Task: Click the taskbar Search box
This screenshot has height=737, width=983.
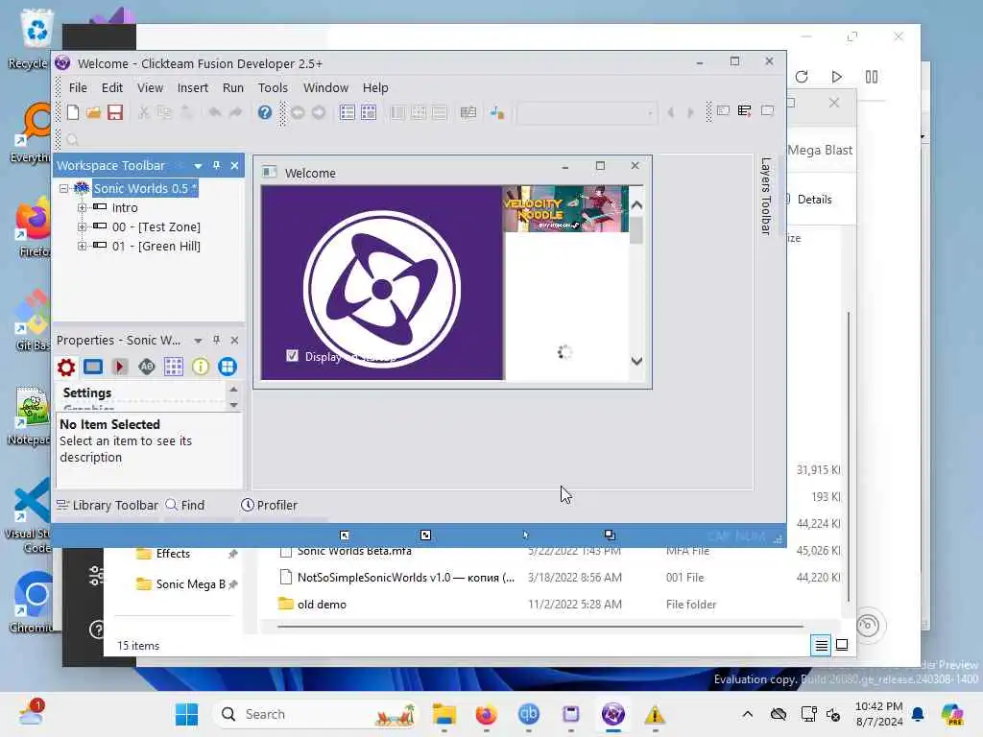Action: [x=315, y=714]
